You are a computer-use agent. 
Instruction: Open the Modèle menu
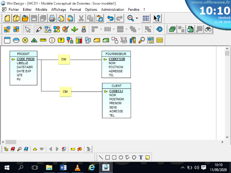42,9
